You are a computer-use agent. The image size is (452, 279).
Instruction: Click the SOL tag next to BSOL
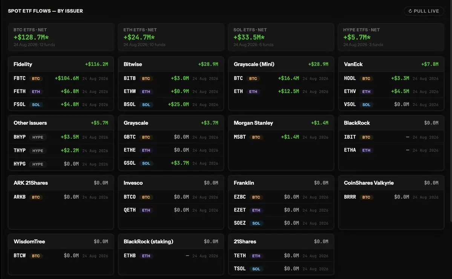pyautogui.click(x=146, y=105)
